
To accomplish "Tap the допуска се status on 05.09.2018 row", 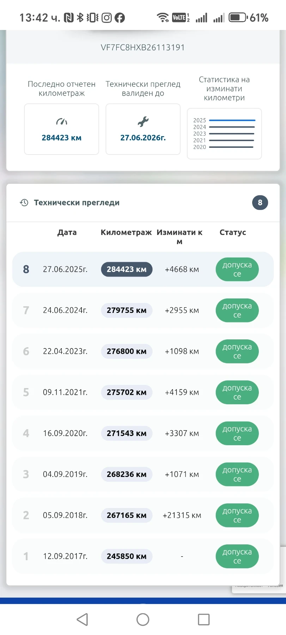I will [237, 515].
